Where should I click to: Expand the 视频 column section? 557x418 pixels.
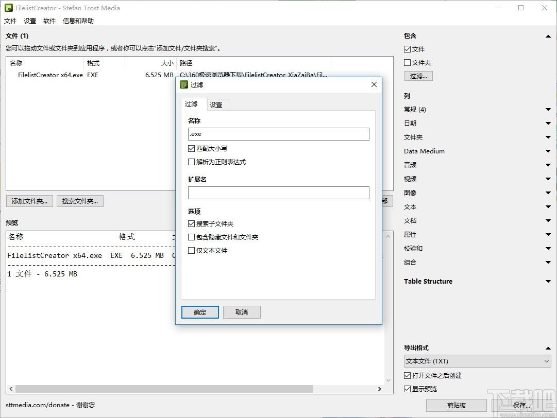[x=548, y=179]
